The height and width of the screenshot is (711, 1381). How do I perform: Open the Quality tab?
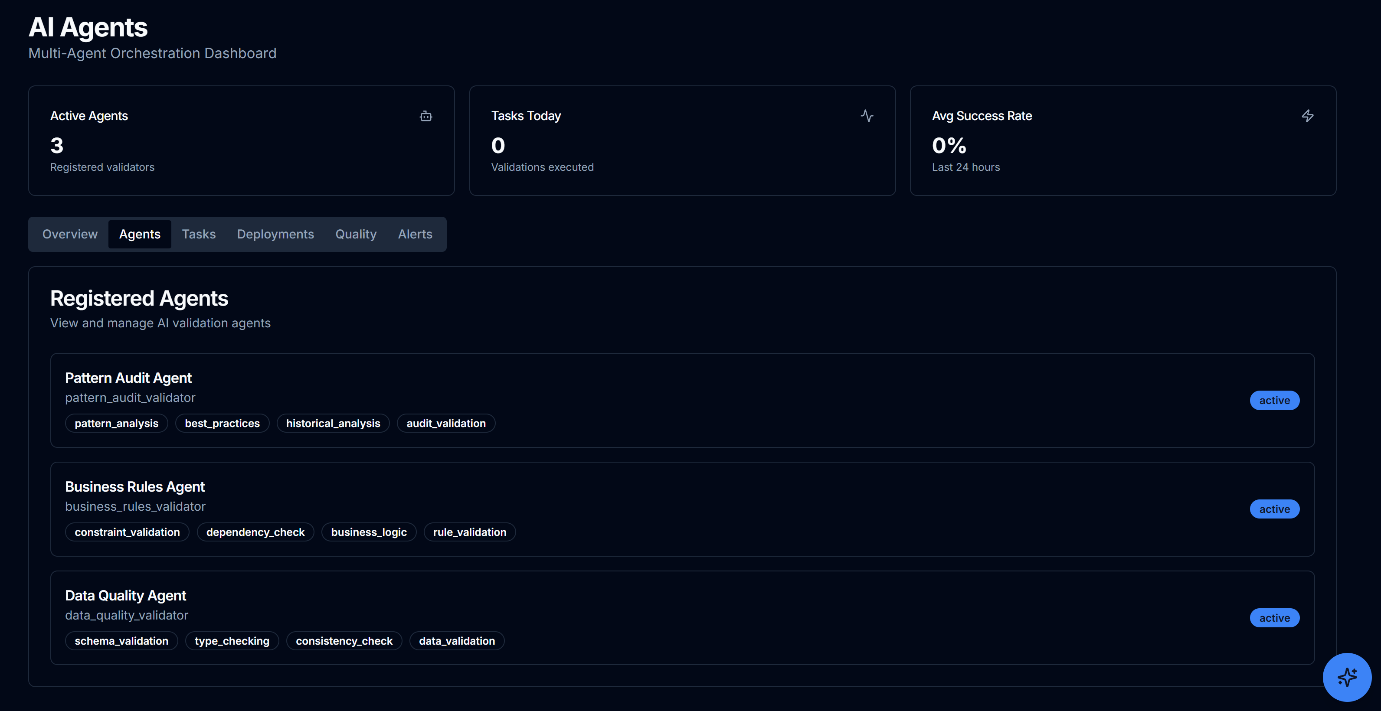click(355, 234)
